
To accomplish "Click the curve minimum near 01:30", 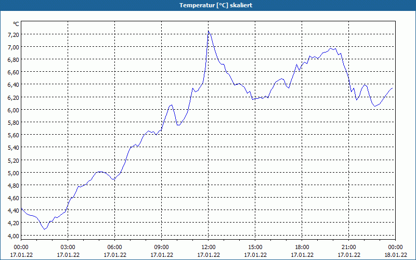I will (45, 229).
